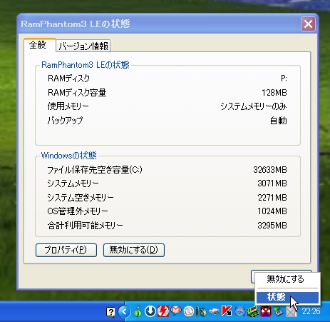This screenshot has height=322, width=330.
Task: Click the Kaspersky red K tray icon
Action: pos(227,311)
